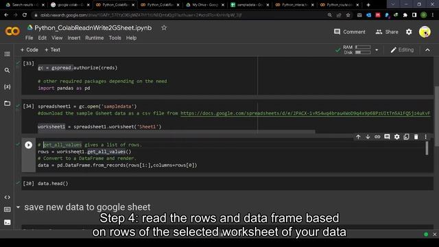Viewport: 439px width, 247px height.
Task: Open browser profile avatar in toolbar
Action: tap(424, 15)
